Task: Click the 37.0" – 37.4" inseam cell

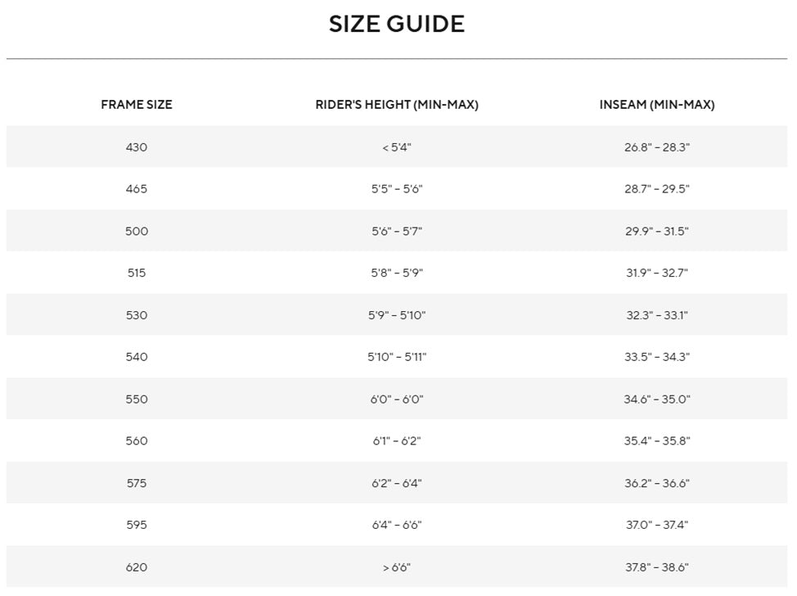Action: (657, 524)
